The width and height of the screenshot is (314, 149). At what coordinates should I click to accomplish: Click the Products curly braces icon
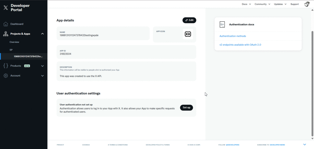pyautogui.click(x=6, y=66)
